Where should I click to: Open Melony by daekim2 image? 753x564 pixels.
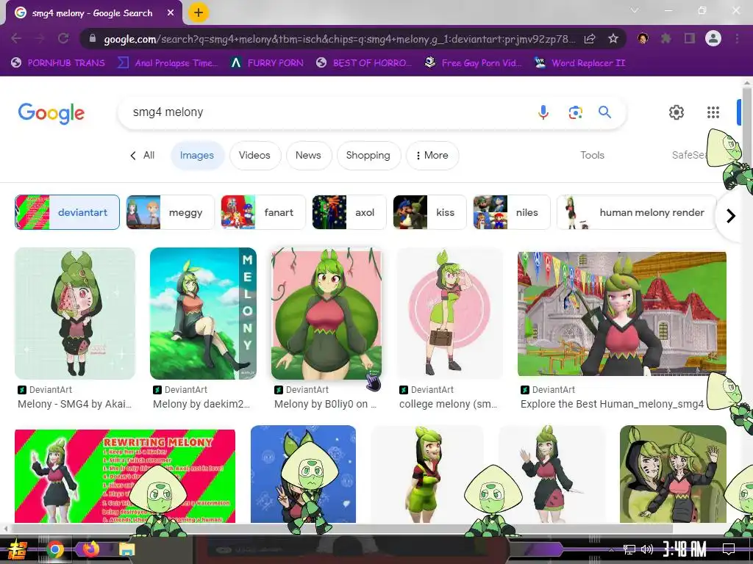click(203, 313)
